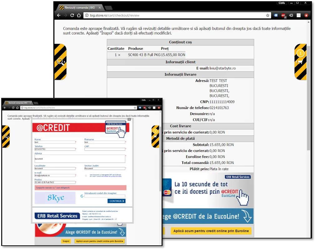Image resolution: width=316 pixels, height=250 pixels.
Task: Open Adblock Plus extension in large window
Action: (283, 16)
